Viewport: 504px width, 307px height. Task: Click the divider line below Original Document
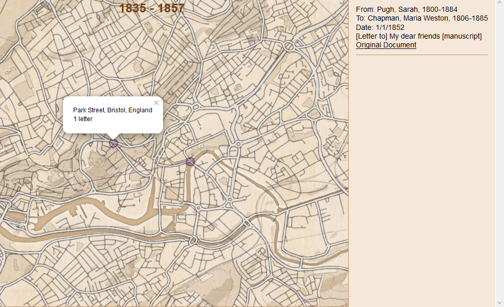coord(421,54)
